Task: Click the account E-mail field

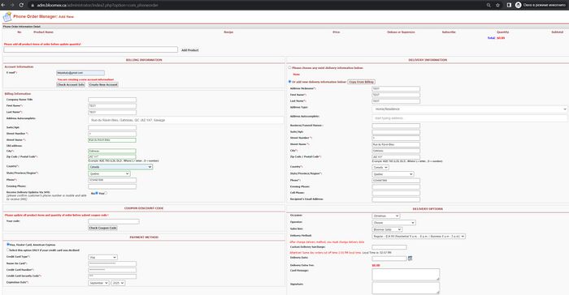Action: (x=80, y=73)
